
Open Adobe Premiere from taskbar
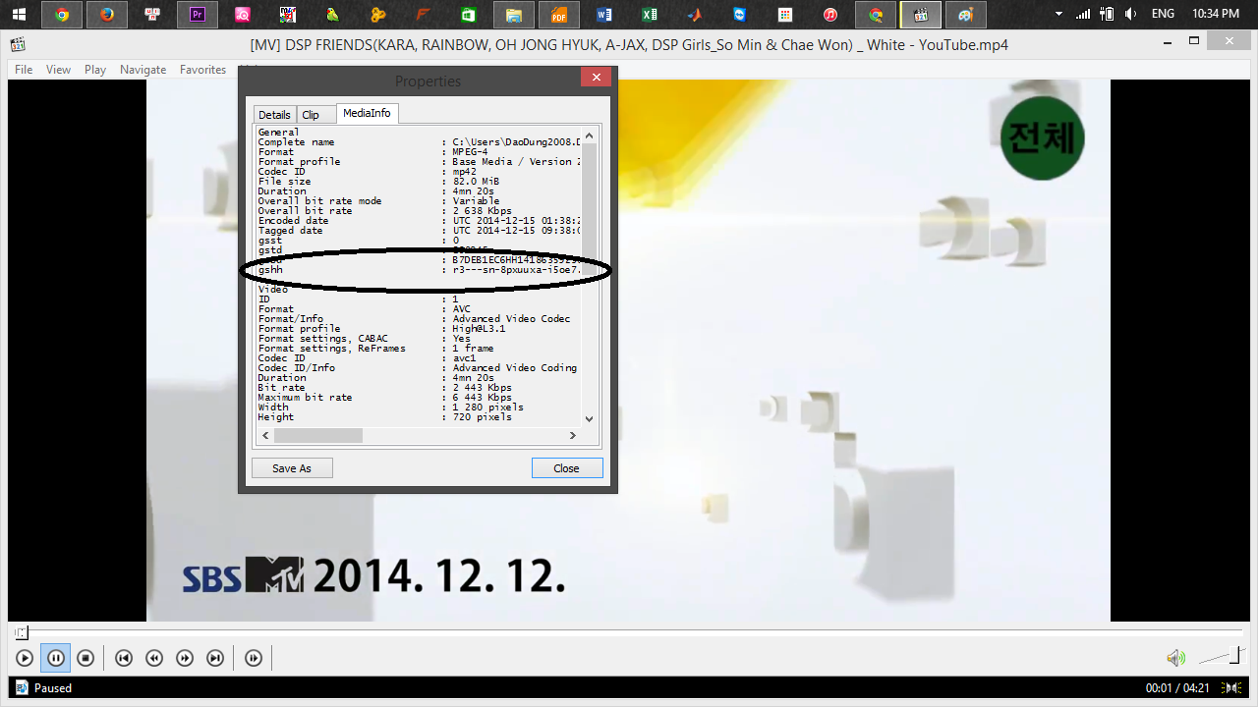click(x=197, y=15)
